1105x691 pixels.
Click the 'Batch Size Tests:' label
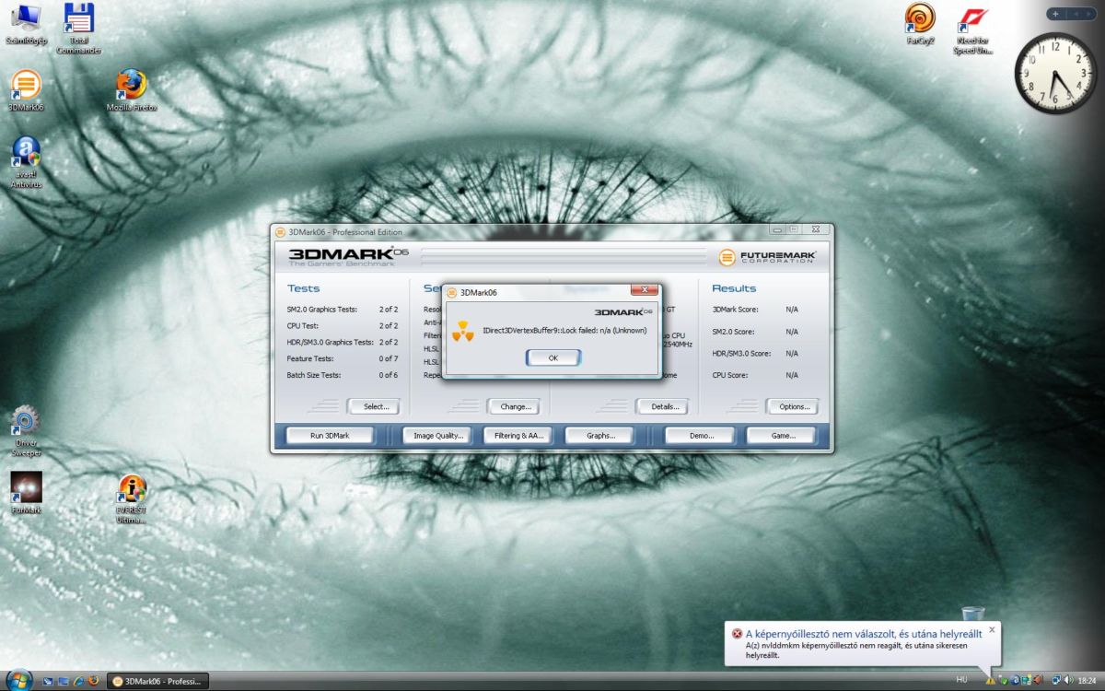[314, 376]
